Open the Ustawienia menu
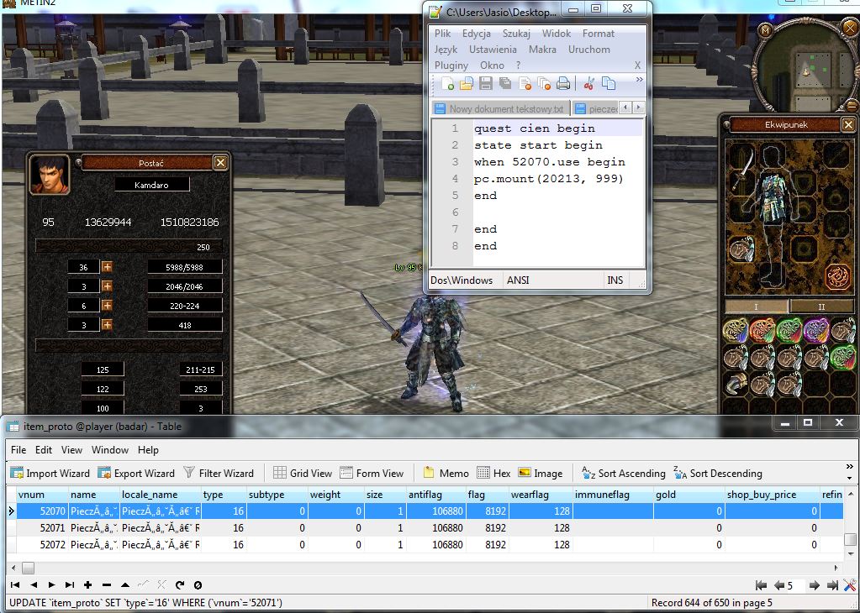860x613 pixels. click(493, 50)
